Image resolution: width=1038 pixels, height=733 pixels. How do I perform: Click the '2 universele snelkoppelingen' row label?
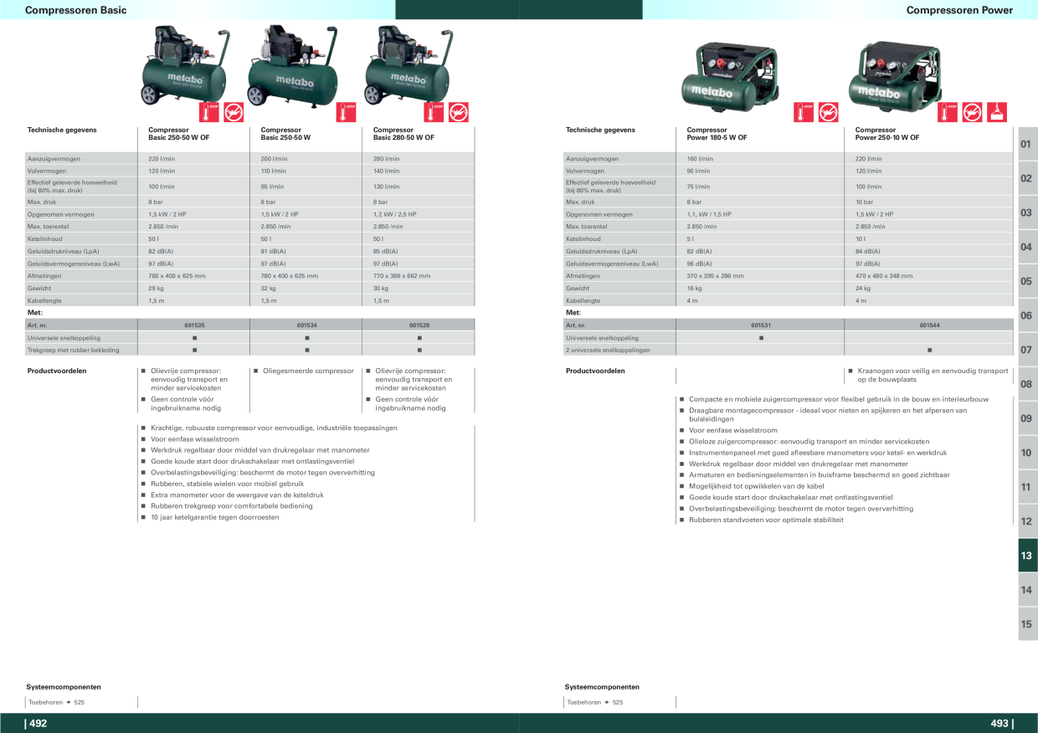[608, 350]
